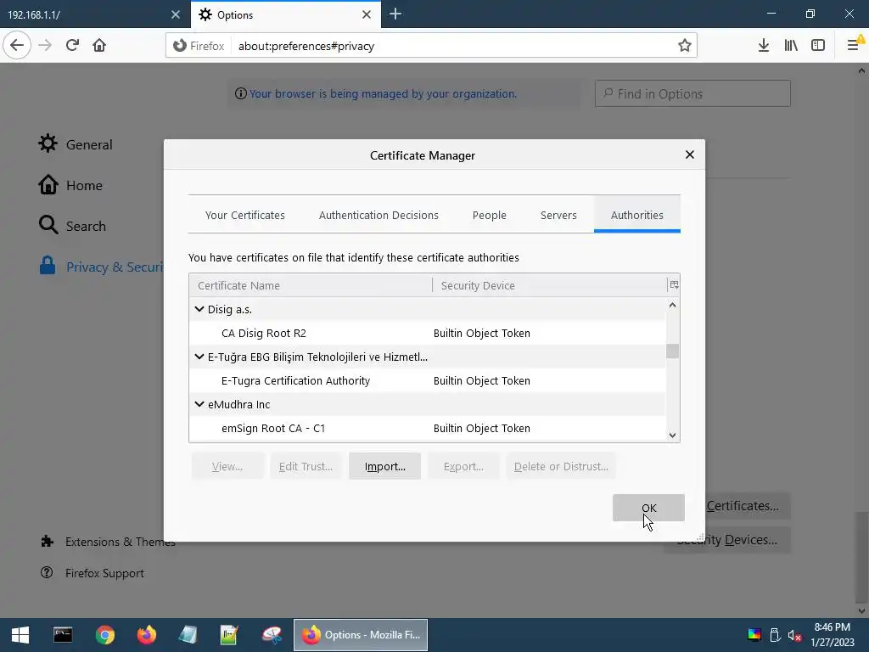Switch to Servers tab
The width and height of the screenshot is (869, 652).
[x=558, y=215]
